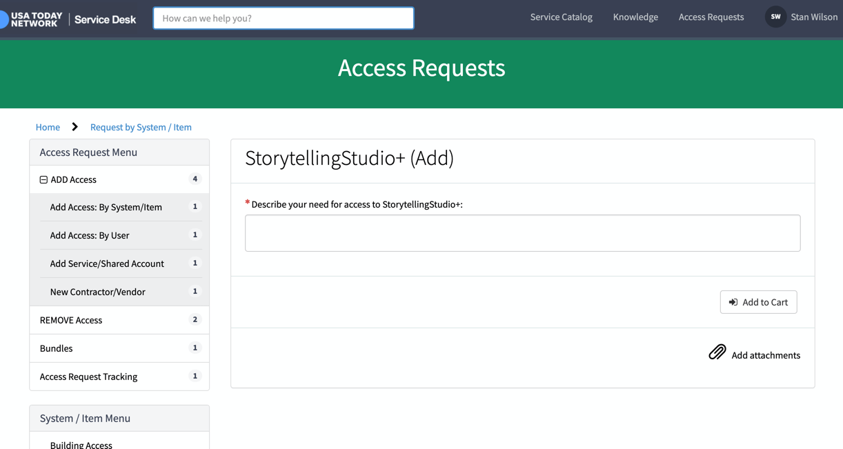Click Request by System / Item breadcrumb
843x449 pixels.
point(141,127)
